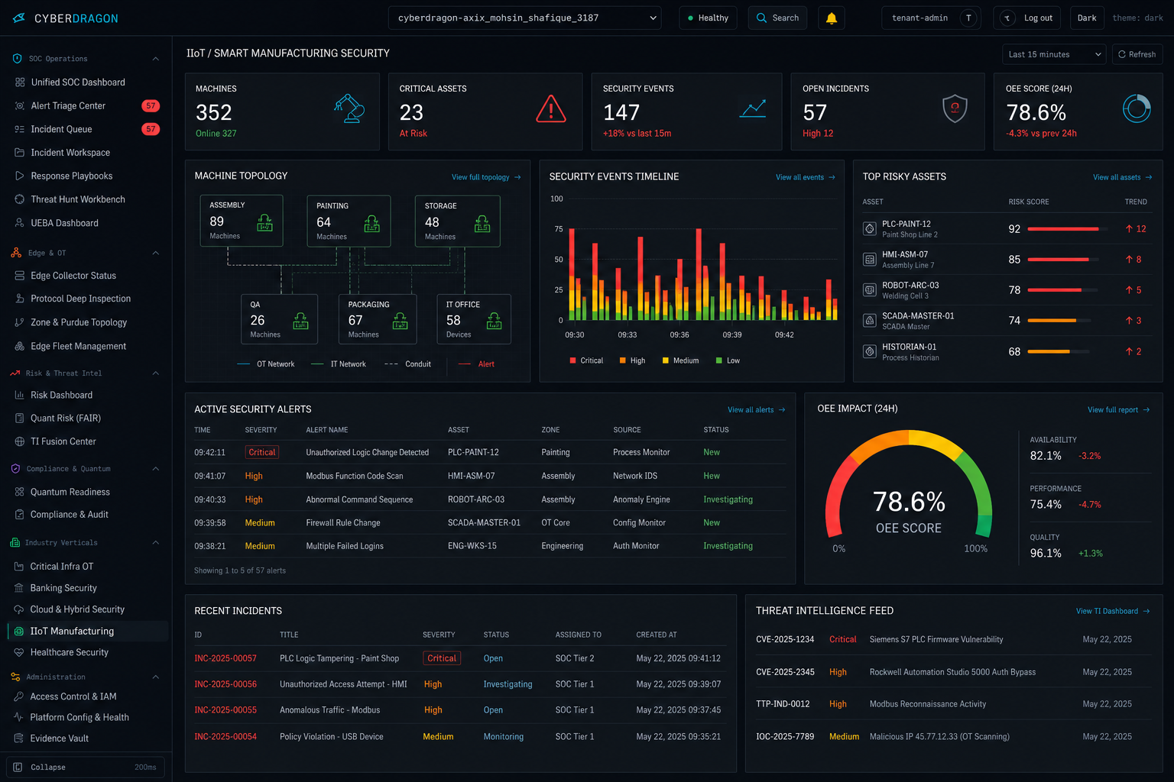Click PLC-PAINT-12 risk score bar
1174x782 pixels.
tap(1068, 228)
